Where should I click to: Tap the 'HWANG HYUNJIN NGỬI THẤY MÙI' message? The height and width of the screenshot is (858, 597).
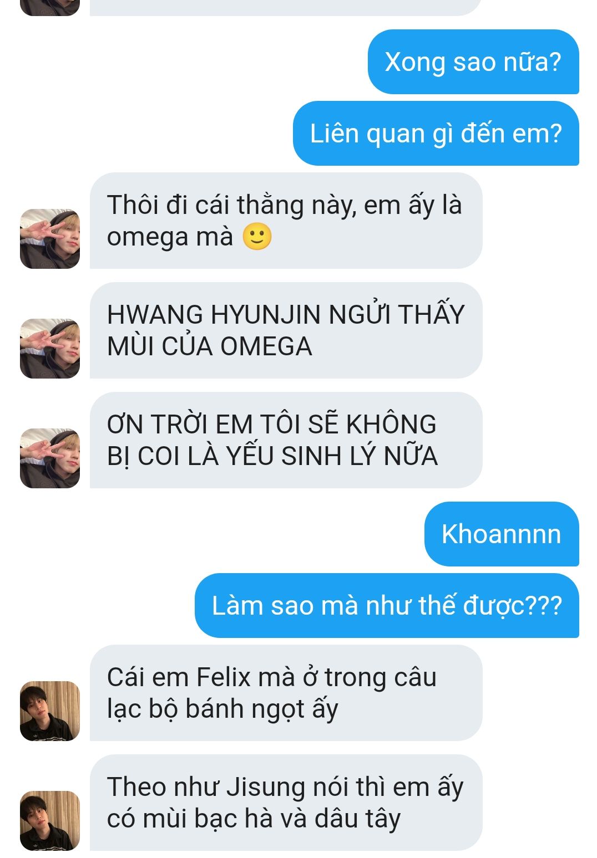pyautogui.click(x=286, y=330)
